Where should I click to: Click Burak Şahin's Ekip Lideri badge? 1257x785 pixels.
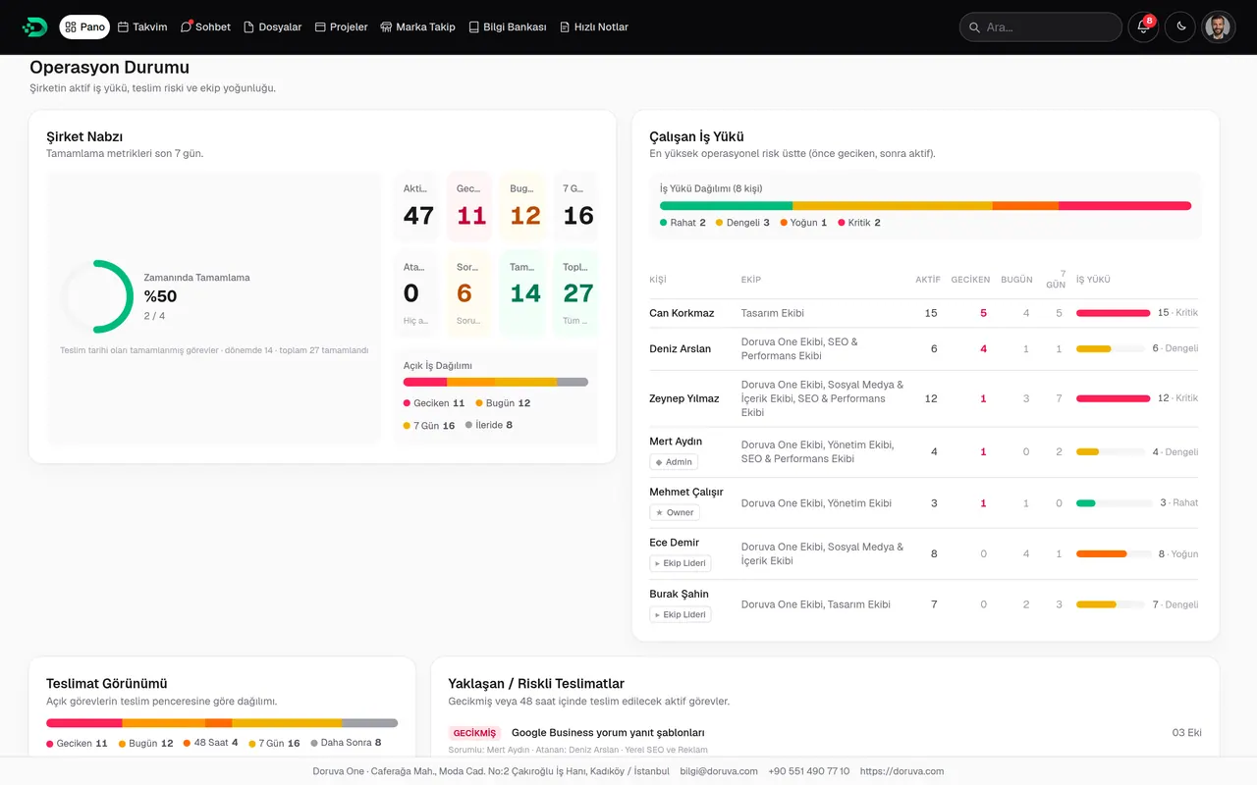(x=680, y=614)
